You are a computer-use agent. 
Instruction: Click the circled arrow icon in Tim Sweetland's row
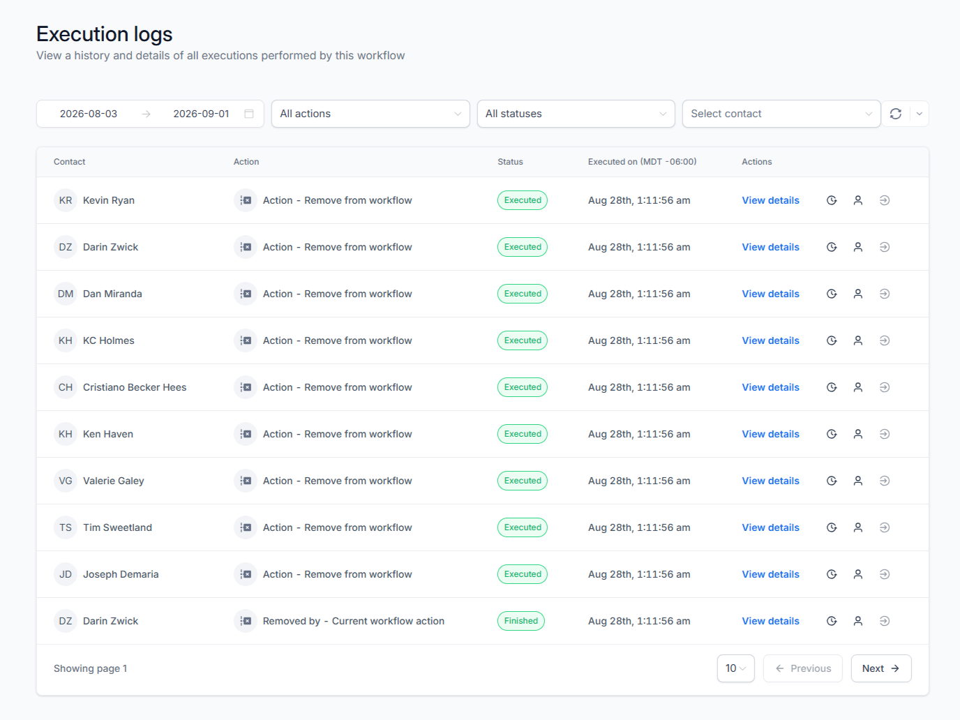(885, 527)
